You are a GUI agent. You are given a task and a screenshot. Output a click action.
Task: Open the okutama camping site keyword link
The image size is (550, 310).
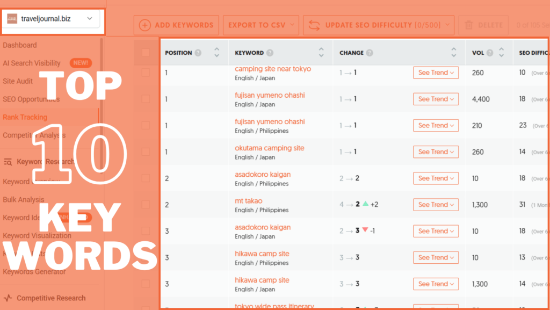coord(270,148)
